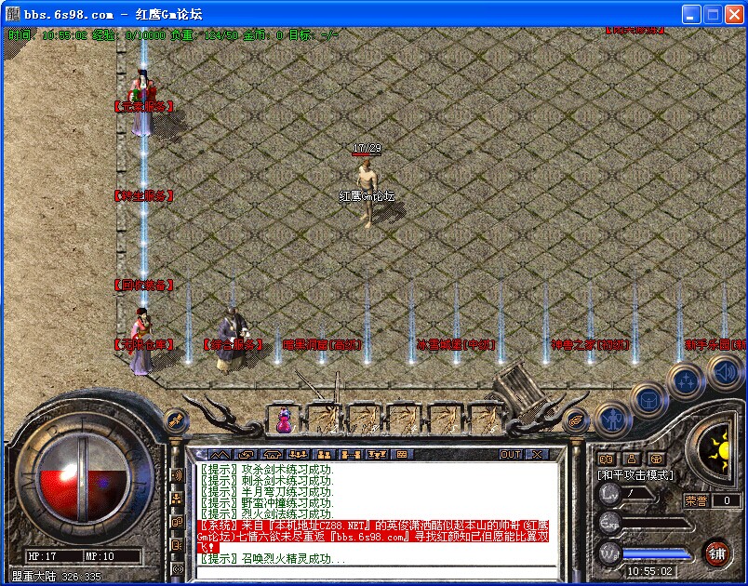The width and height of the screenshot is (748, 586).
Task: Click the telephone-shaped icon in chat toolbar
Action: (x=273, y=455)
